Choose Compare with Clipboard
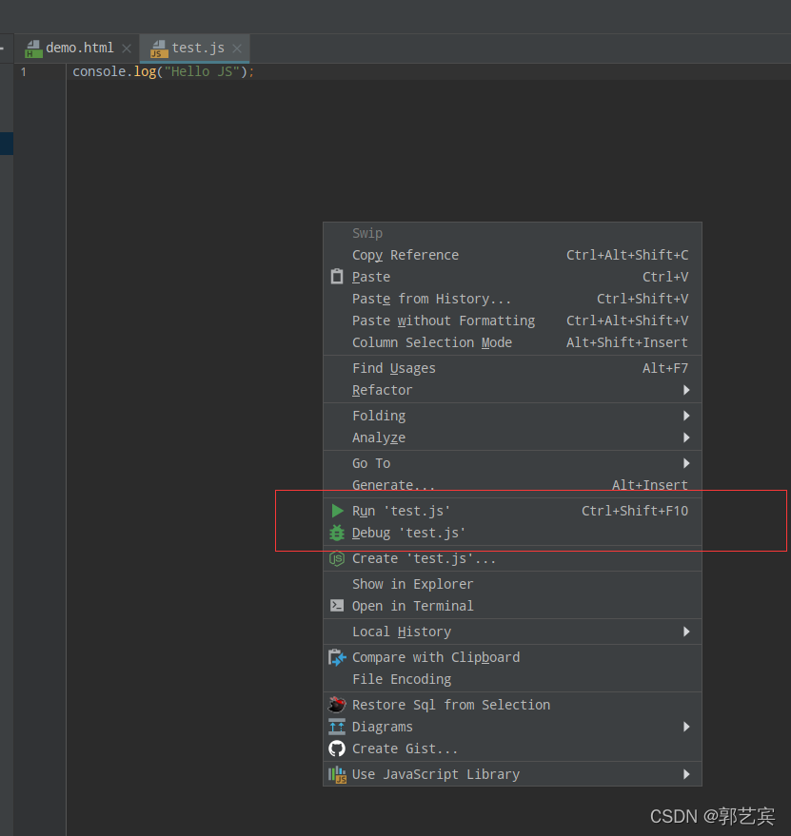The height and width of the screenshot is (836, 791). [512, 657]
